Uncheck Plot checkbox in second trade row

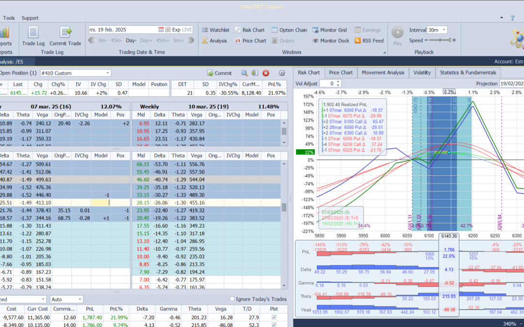click(274, 325)
